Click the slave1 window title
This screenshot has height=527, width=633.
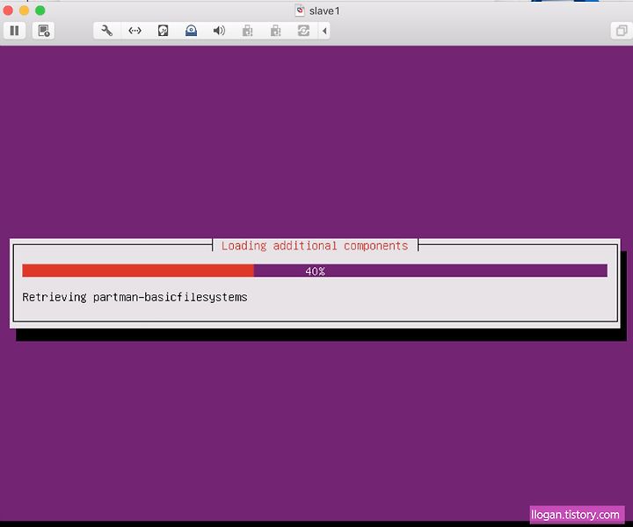(324, 11)
